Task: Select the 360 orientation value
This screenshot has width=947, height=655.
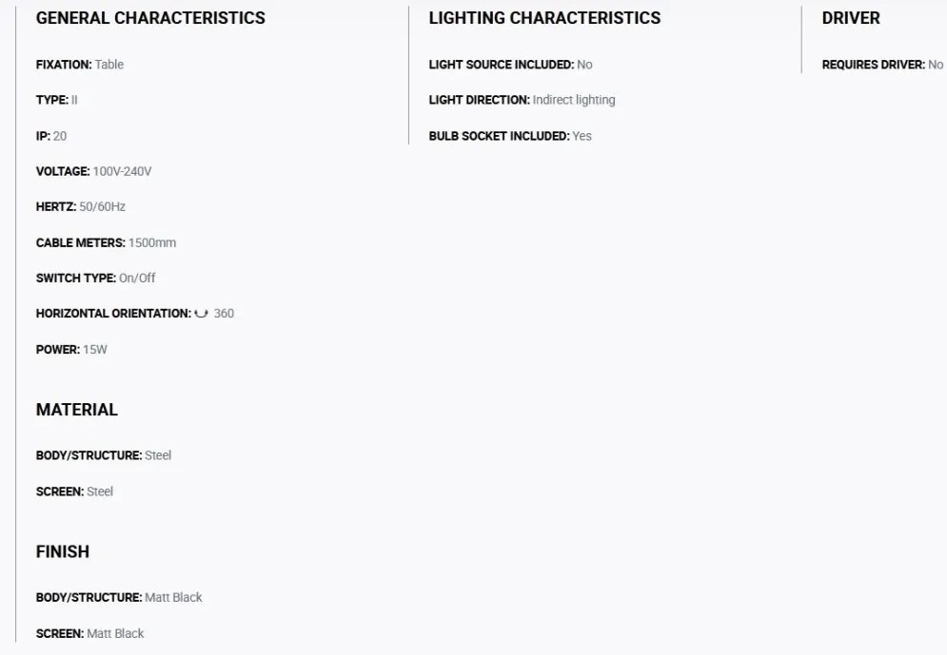Action: [224, 314]
